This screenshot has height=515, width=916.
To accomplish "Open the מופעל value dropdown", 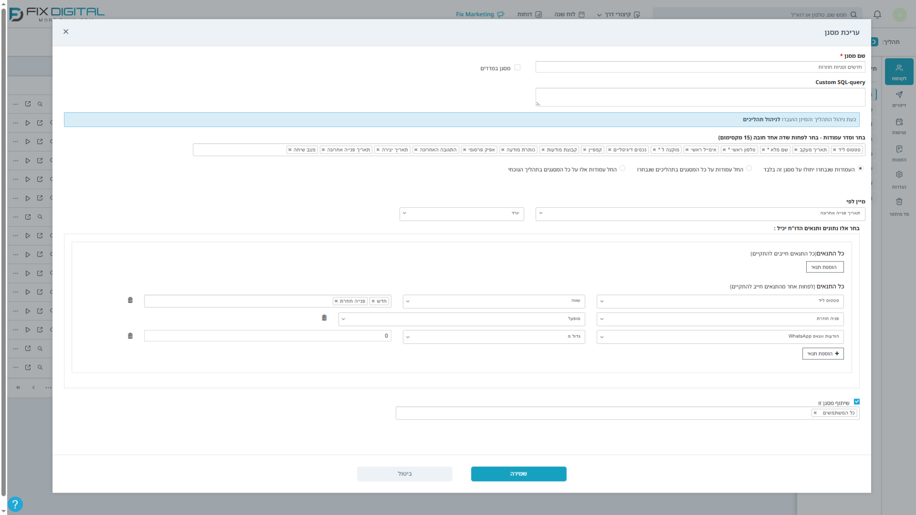I will tap(462, 319).
